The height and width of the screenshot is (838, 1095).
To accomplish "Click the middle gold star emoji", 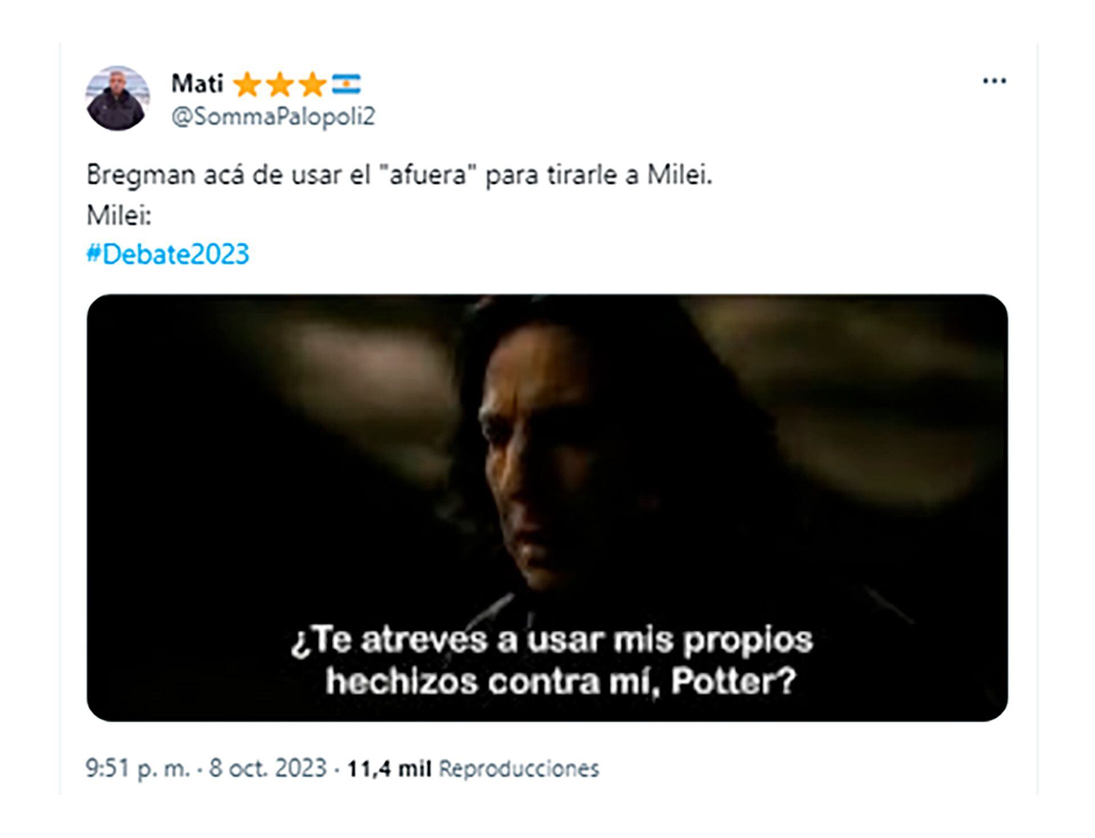I will [x=280, y=85].
